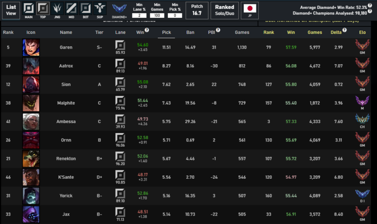Switch to List View
This screenshot has width=377, height=224.
click(11, 10)
